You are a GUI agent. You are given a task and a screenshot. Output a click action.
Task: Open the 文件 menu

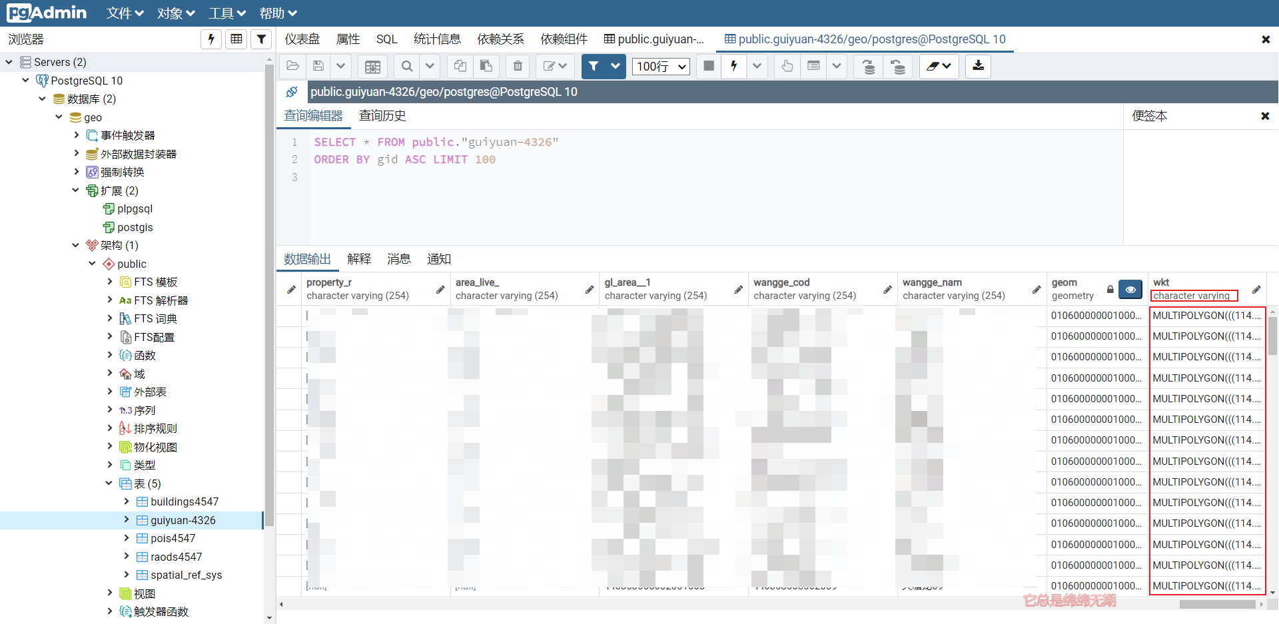click(125, 13)
